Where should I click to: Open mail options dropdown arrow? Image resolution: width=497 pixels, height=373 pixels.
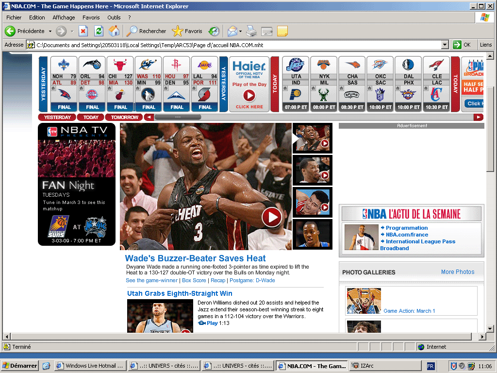pos(240,31)
